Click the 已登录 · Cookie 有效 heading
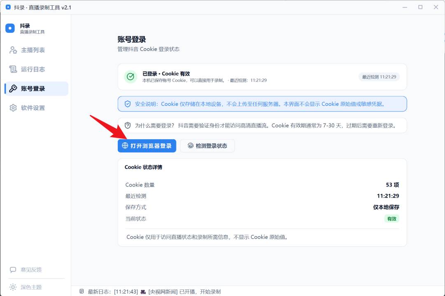 (166, 74)
